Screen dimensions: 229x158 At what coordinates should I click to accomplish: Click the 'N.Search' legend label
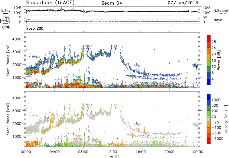(221, 11)
